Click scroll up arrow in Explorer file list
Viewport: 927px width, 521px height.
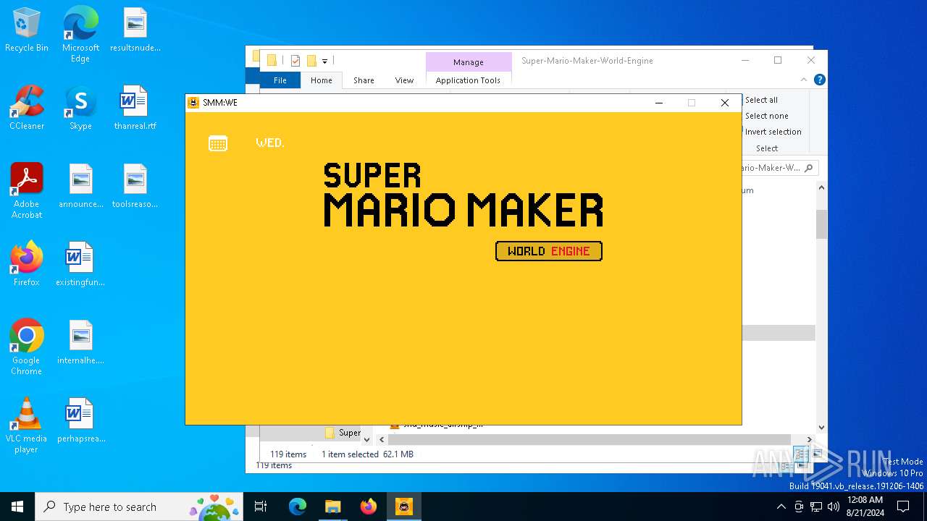tap(821, 187)
